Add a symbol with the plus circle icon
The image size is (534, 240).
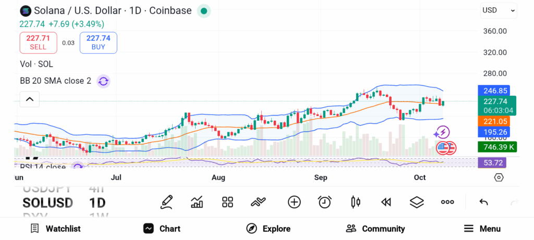(x=294, y=202)
